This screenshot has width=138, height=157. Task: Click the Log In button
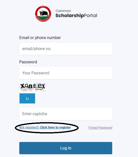pos(66,148)
